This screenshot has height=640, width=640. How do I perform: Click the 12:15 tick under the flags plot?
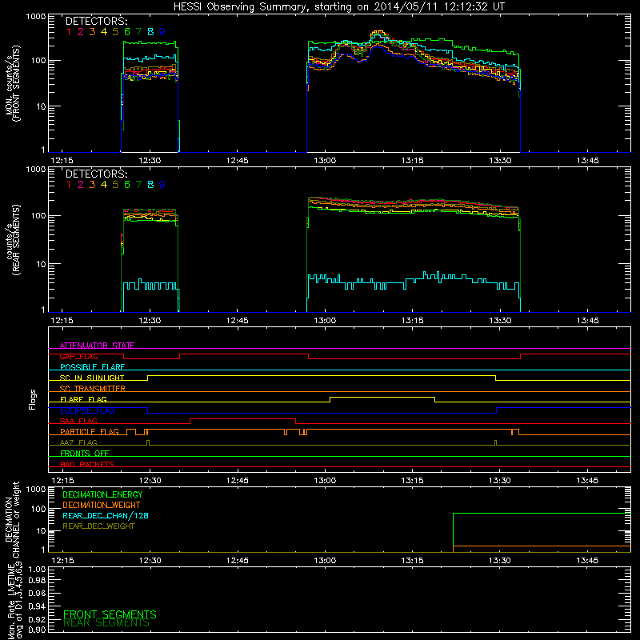(x=62, y=481)
